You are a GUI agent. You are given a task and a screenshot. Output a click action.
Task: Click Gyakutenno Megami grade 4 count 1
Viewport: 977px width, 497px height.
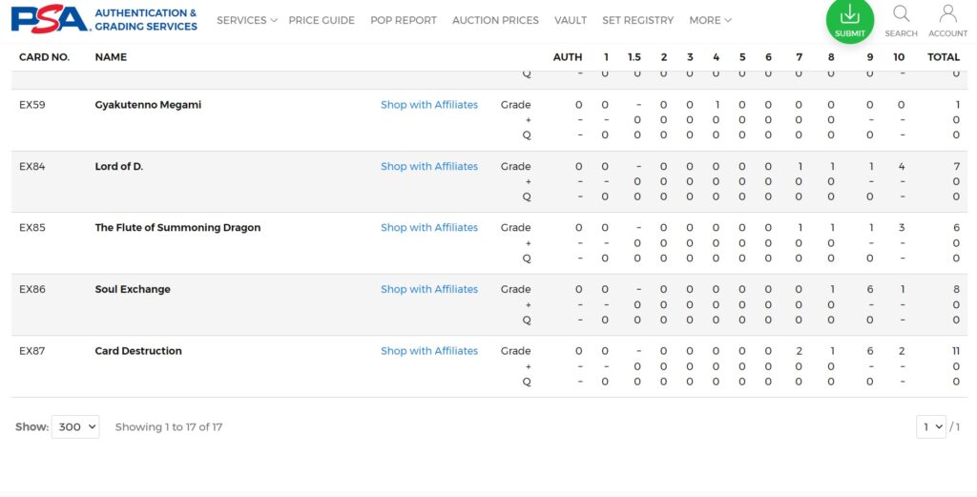click(x=717, y=105)
